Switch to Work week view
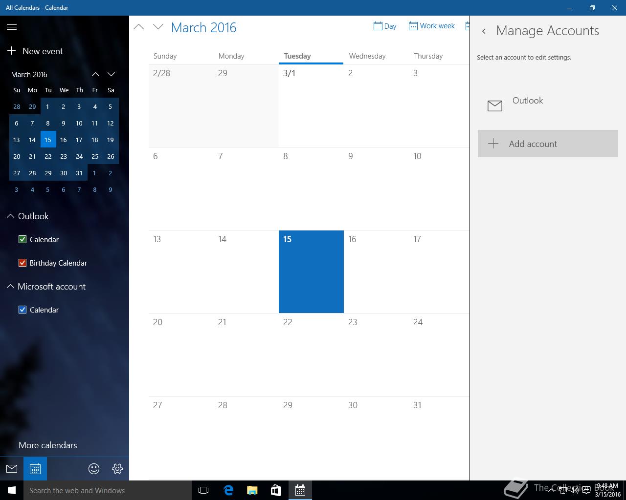The image size is (626, 500). [x=432, y=26]
